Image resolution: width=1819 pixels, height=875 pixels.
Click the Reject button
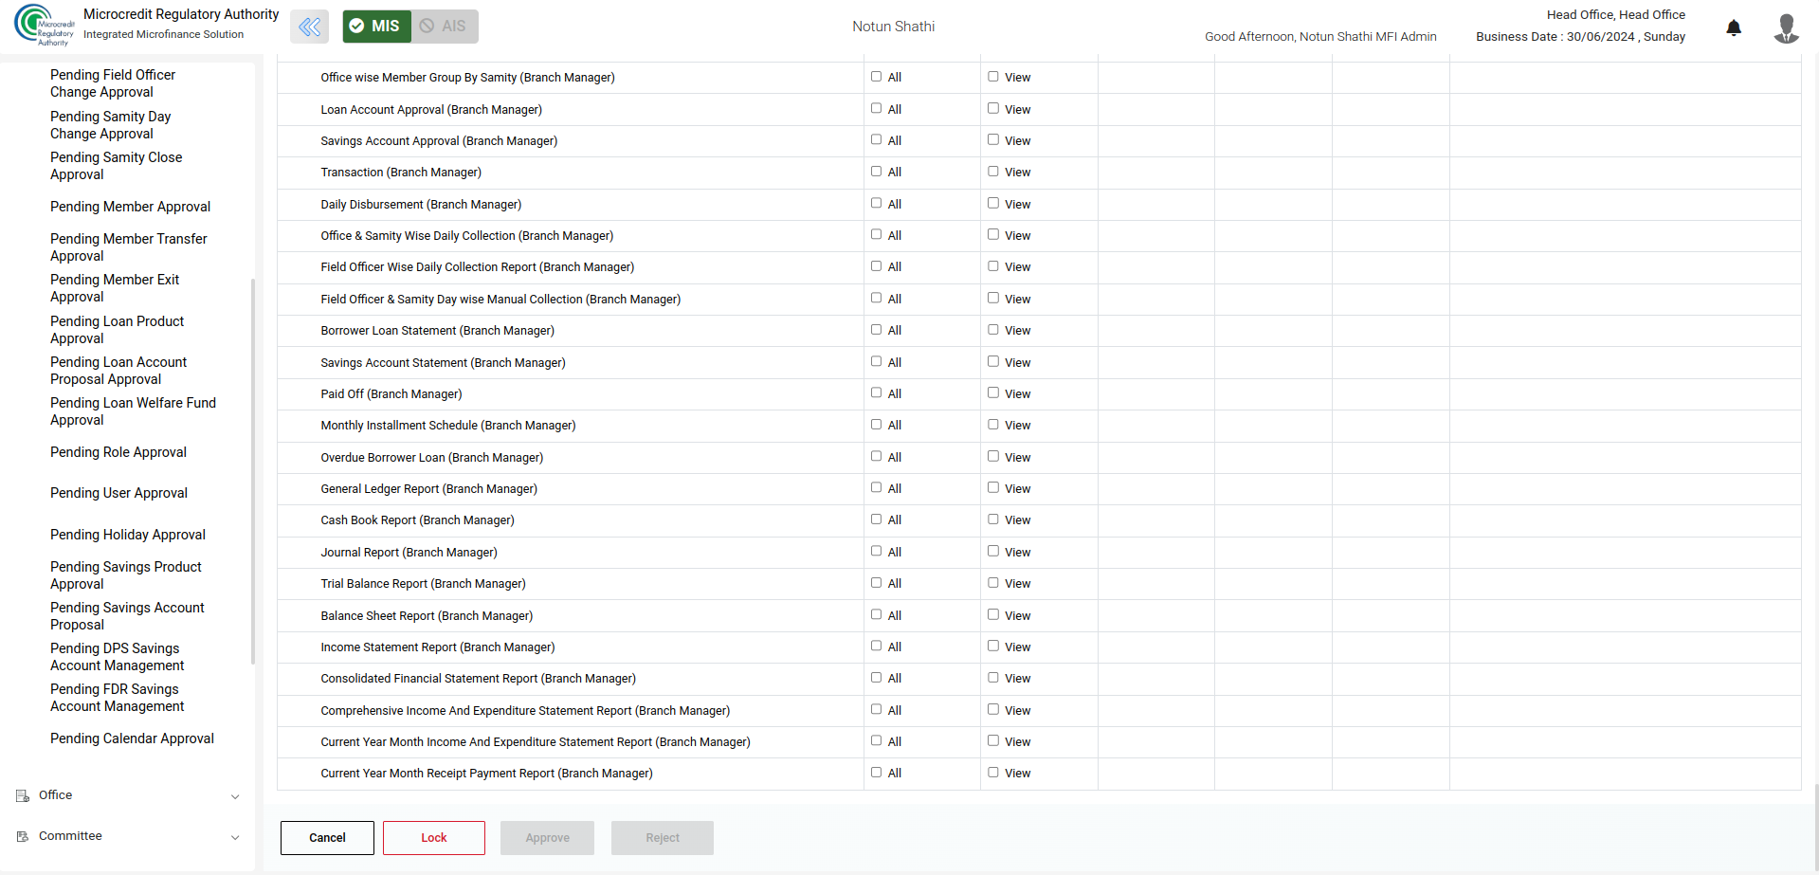click(663, 838)
